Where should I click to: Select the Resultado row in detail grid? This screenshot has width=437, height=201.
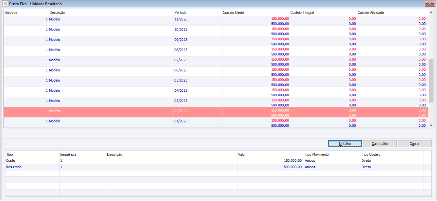(x=218, y=167)
